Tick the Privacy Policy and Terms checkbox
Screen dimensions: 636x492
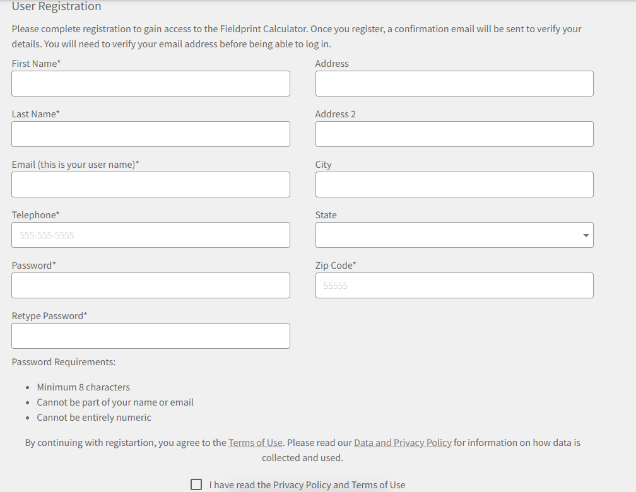(x=196, y=484)
